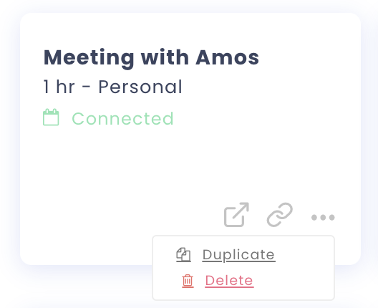
Task: Click the 1 hr - Personal subtitle
Action: pos(113,87)
